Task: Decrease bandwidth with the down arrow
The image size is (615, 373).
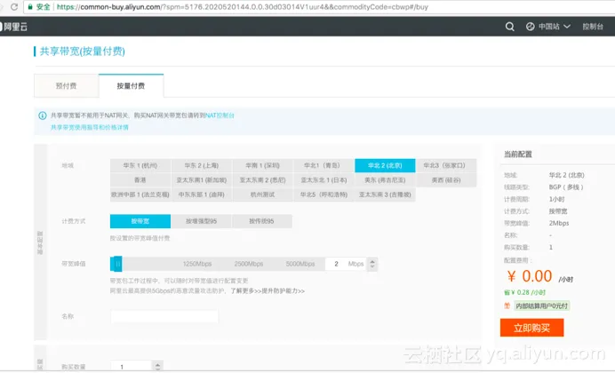Action: (372, 266)
